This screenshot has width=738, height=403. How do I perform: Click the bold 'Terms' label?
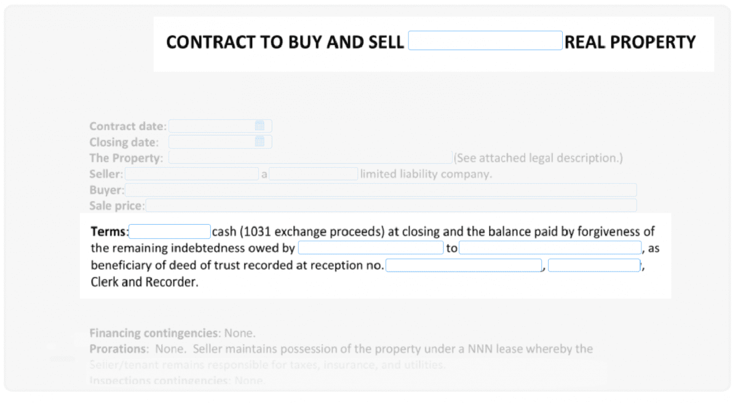[108, 232]
